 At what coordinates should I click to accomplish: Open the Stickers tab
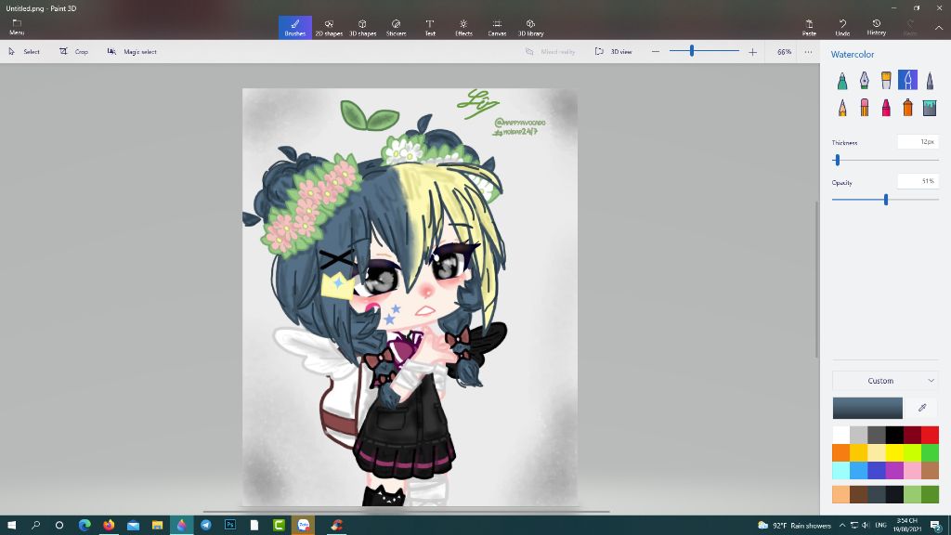396,27
